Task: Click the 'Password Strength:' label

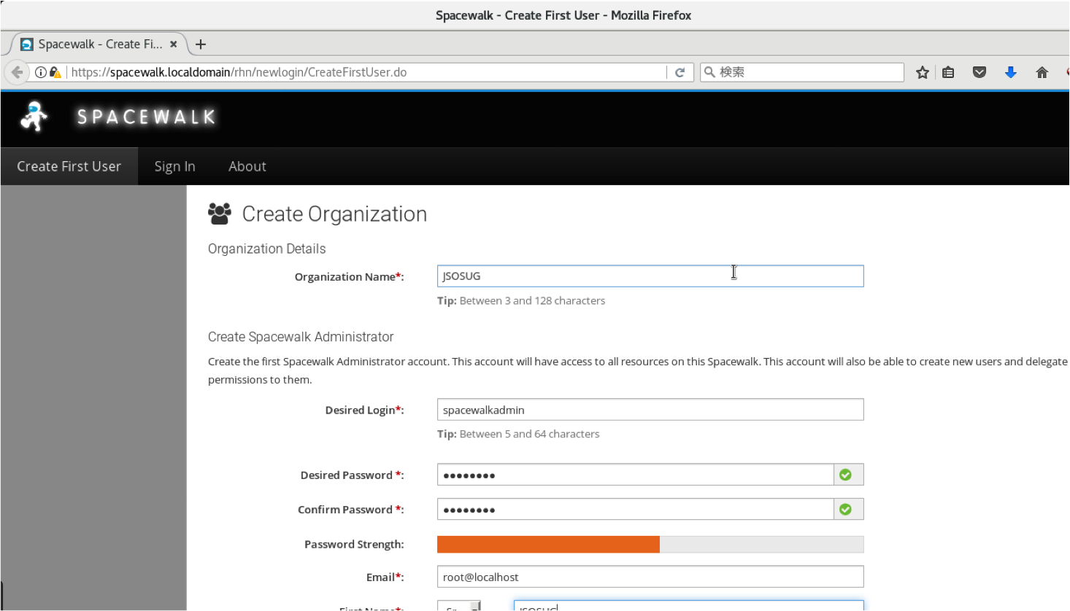Action: tap(354, 545)
